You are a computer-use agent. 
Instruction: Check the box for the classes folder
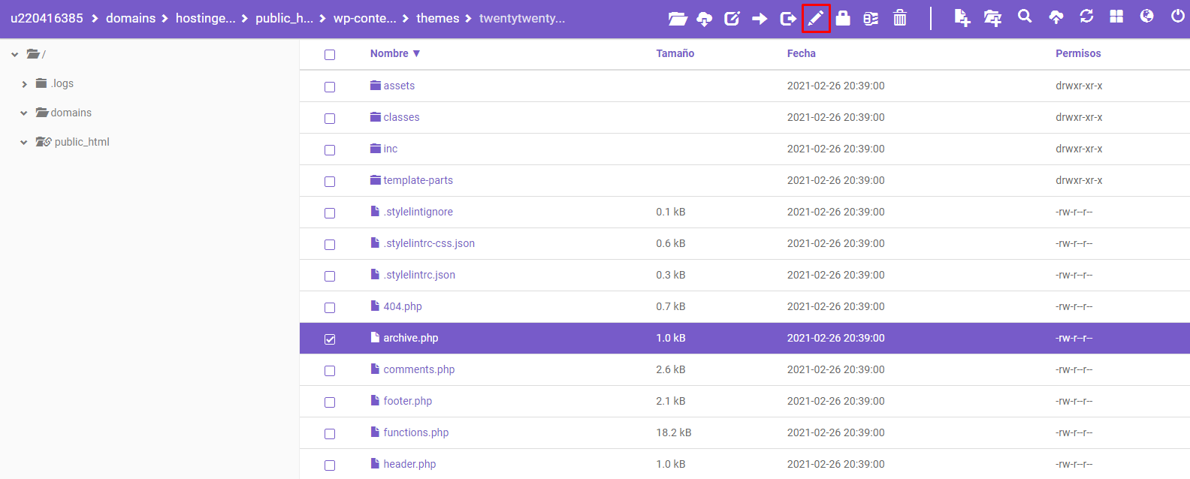330,119
